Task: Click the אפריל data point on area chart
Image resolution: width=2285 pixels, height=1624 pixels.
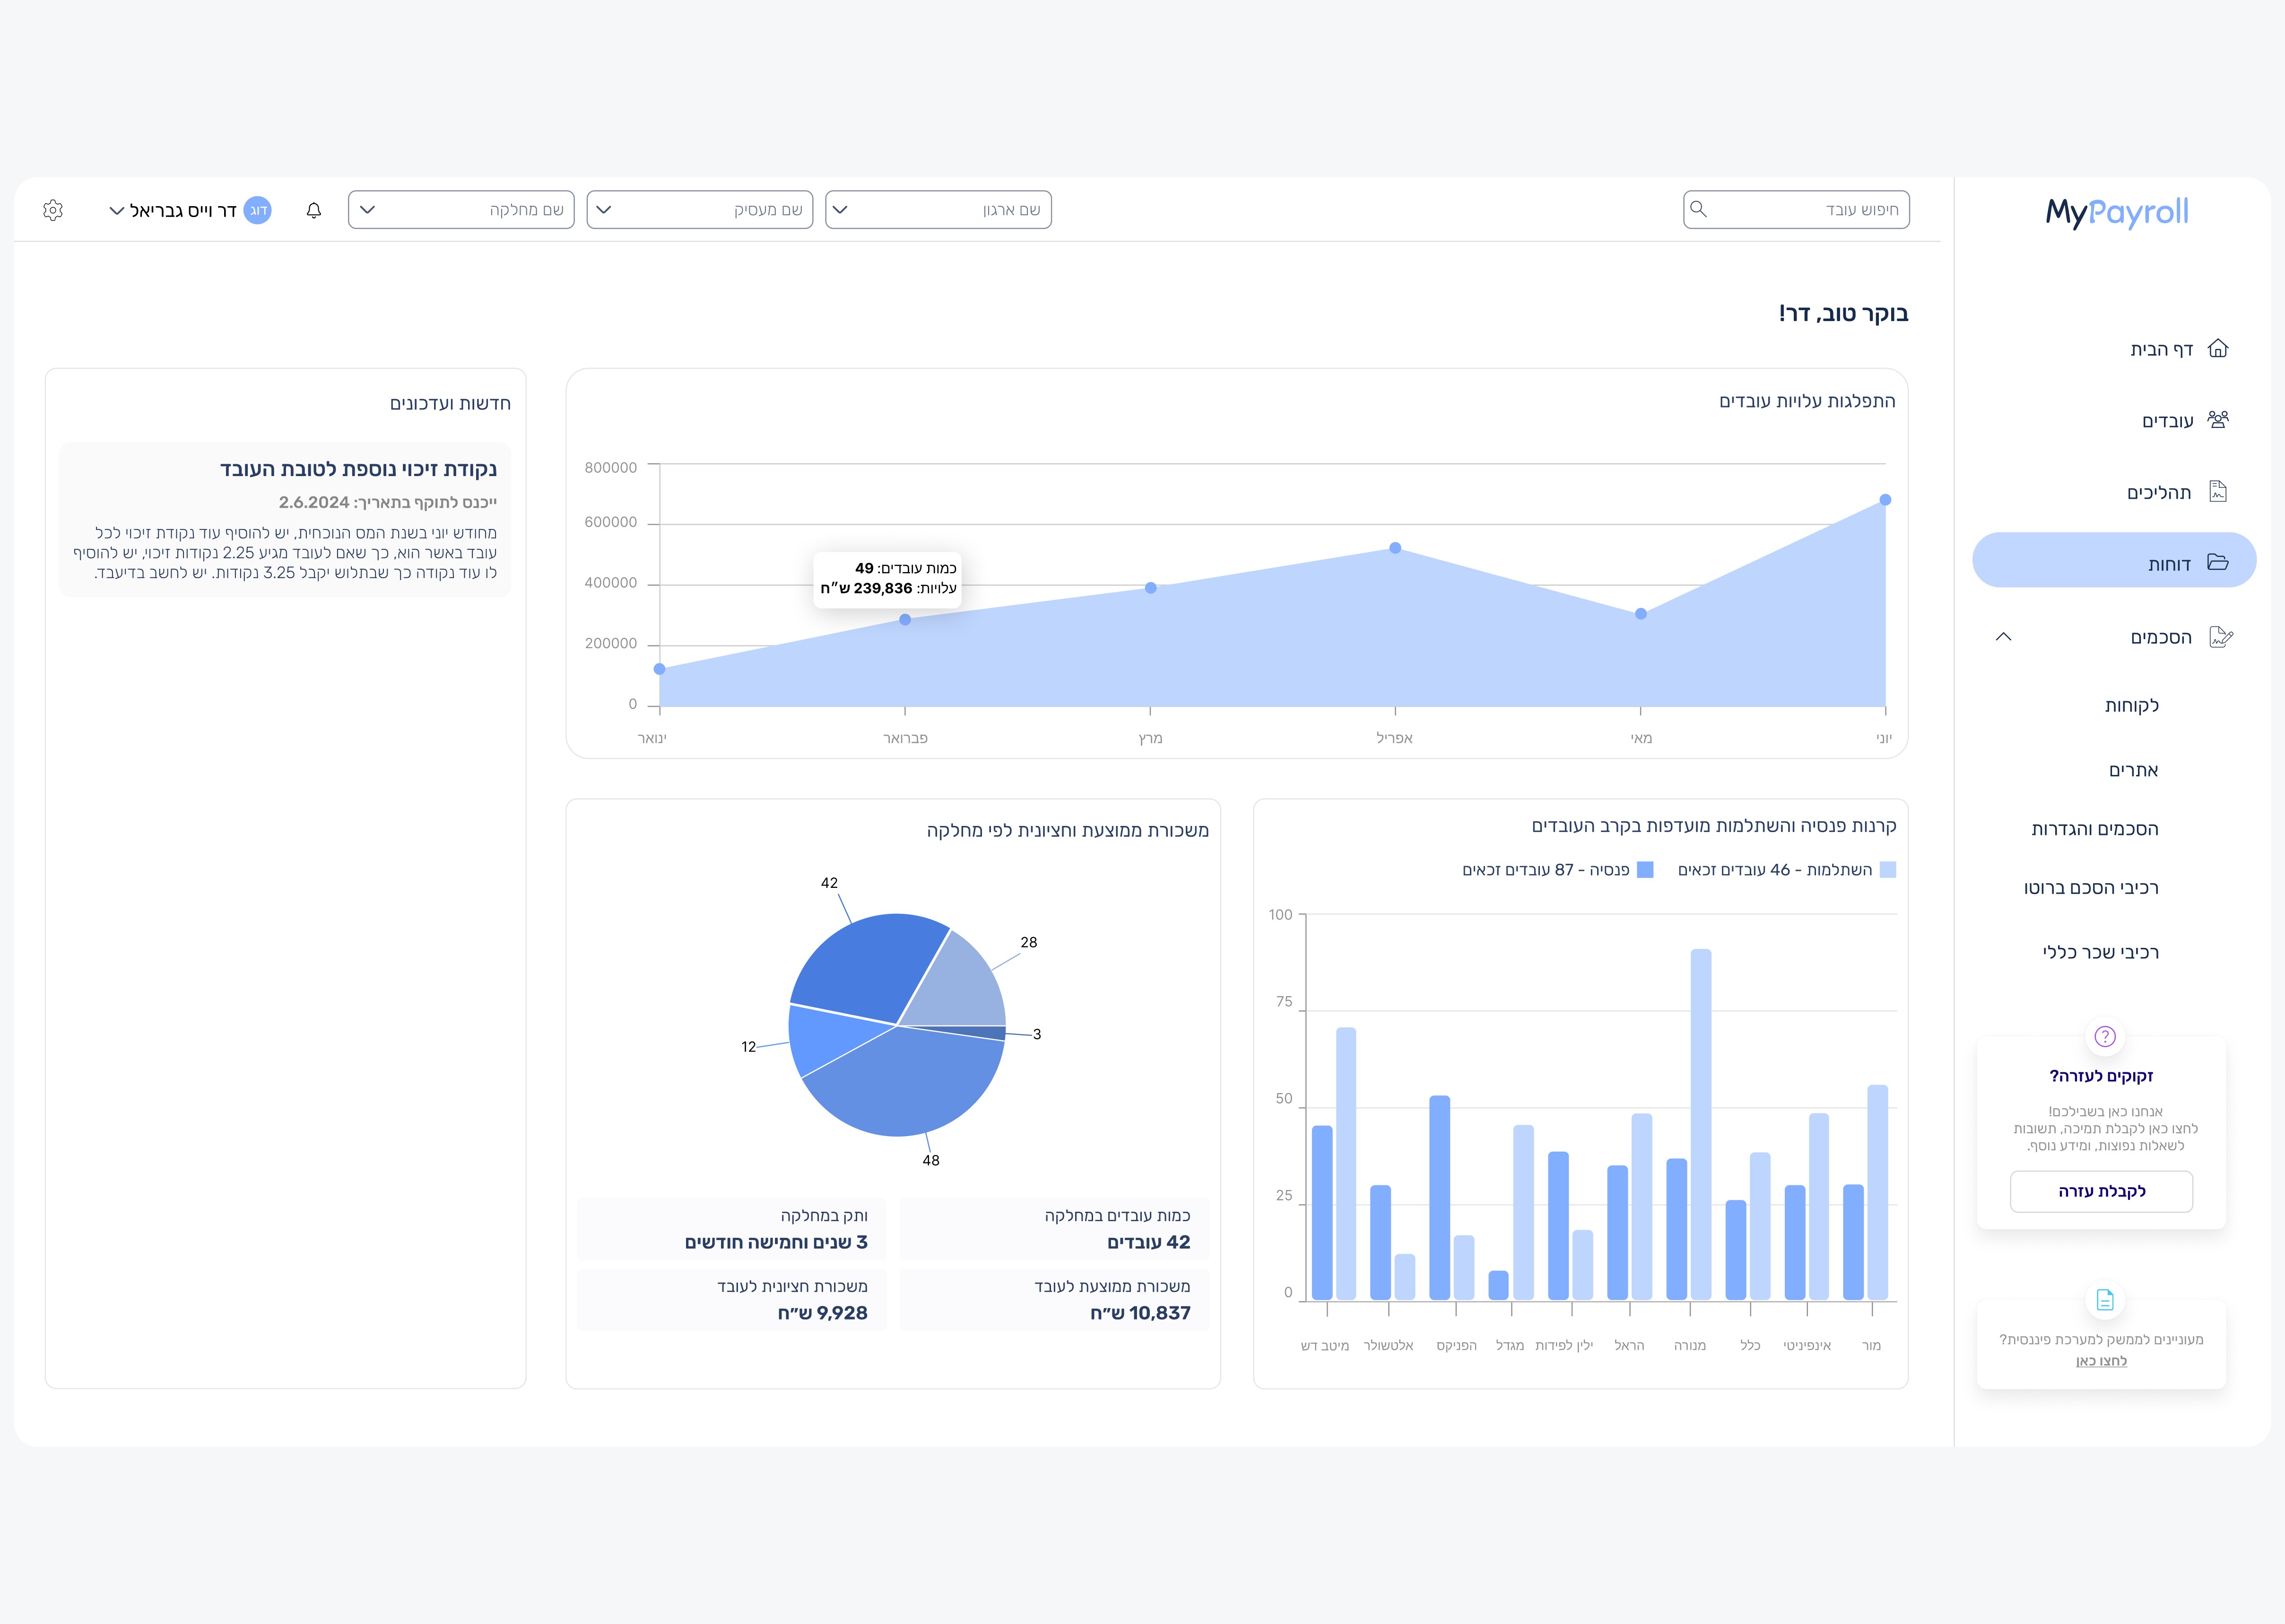Action: point(1395,548)
